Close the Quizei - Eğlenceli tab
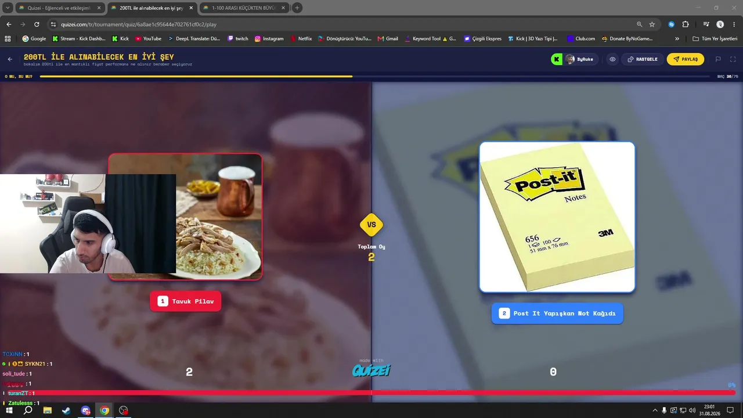 point(99,8)
